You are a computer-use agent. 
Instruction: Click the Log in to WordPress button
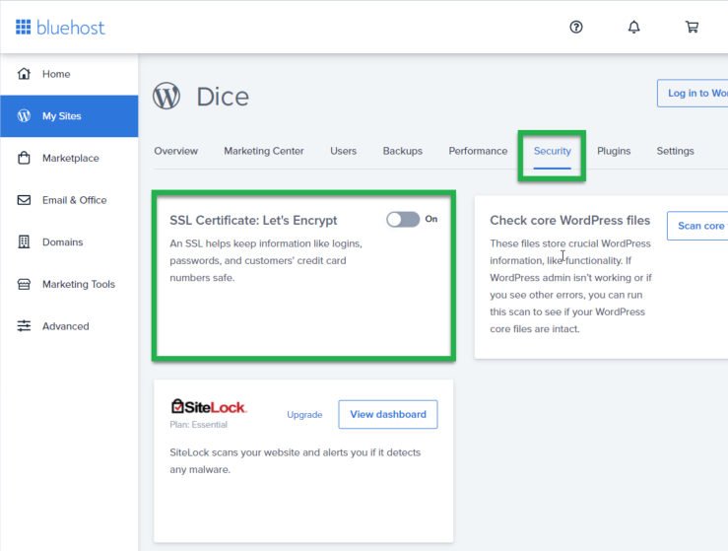(x=694, y=94)
